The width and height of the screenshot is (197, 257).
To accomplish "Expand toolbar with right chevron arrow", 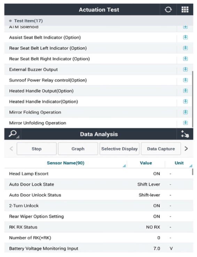I will 186,149.
